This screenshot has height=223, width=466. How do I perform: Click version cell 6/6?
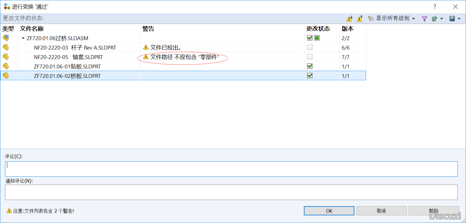(345, 47)
